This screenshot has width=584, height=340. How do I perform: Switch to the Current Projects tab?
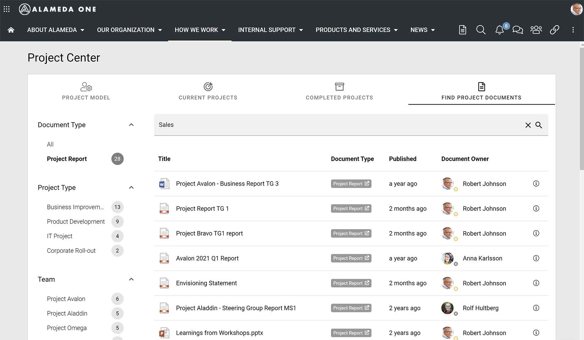click(x=208, y=91)
